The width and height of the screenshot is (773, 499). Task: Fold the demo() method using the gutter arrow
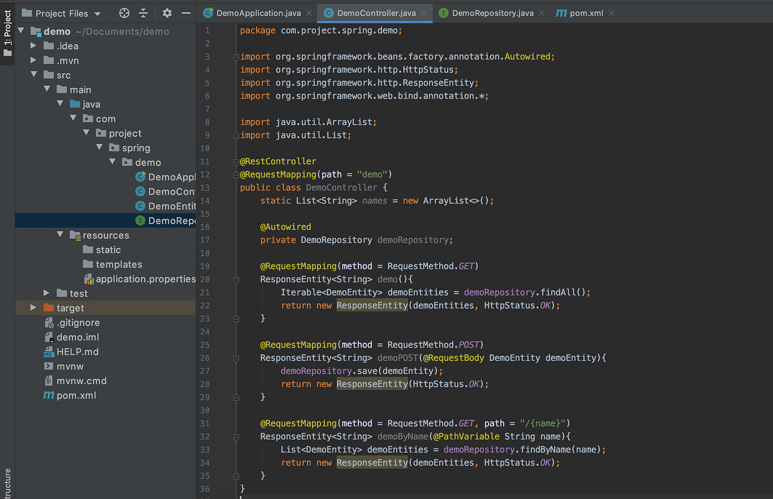[x=236, y=279]
